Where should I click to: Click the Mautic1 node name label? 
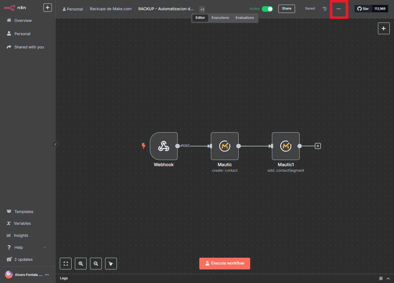[286, 165]
